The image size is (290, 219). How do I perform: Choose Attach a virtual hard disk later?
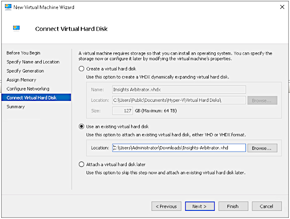pos(82,164)
